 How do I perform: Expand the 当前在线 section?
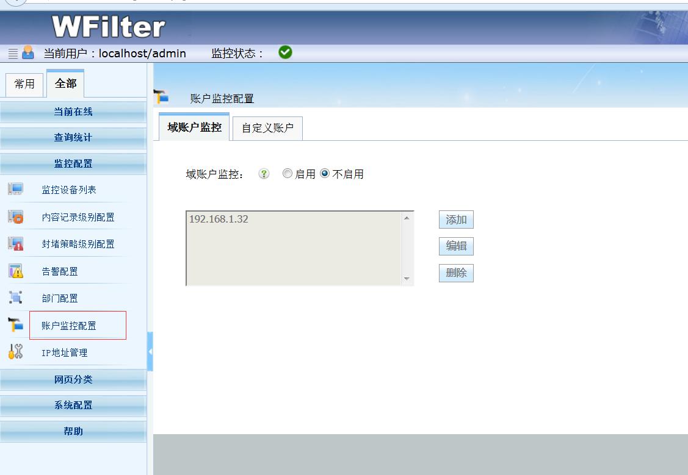point(73,112)
